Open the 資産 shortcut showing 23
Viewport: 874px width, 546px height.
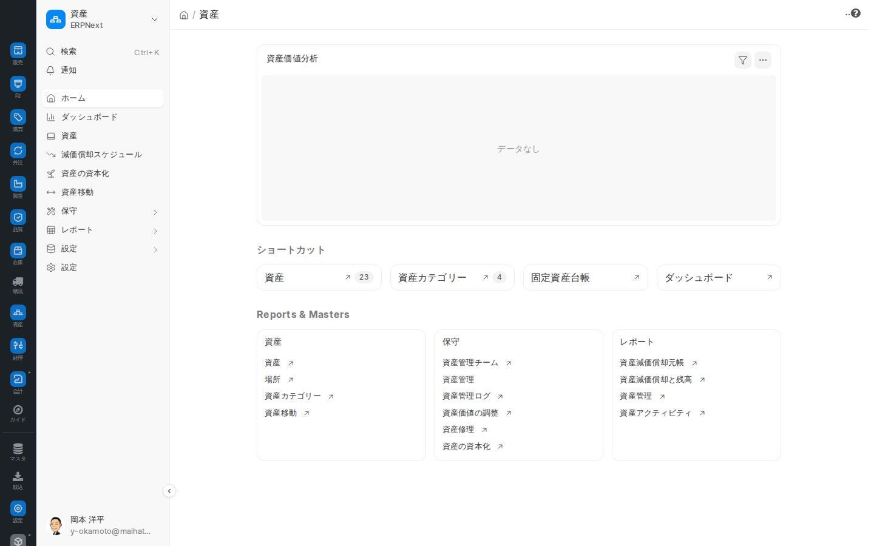319,278
